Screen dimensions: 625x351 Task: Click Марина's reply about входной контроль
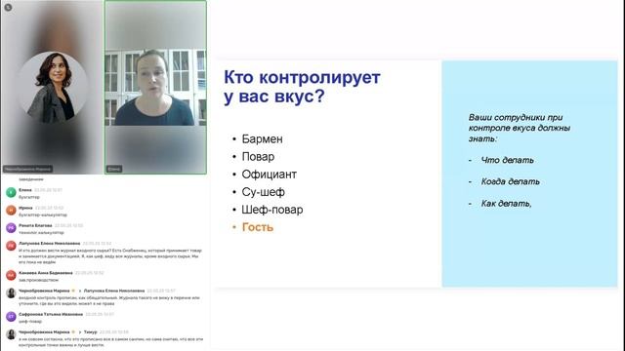109,300
